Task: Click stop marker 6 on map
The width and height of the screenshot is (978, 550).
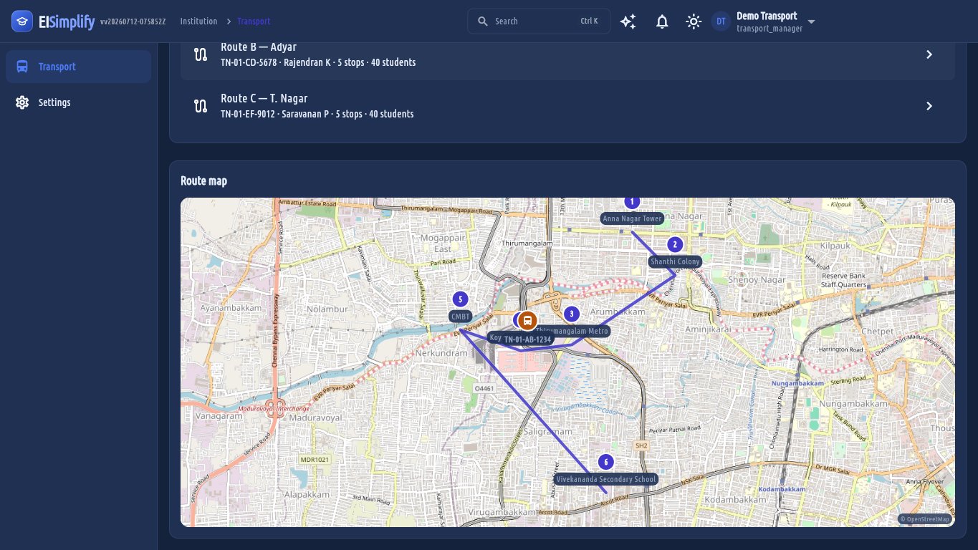Action: (x=605, y=462)
